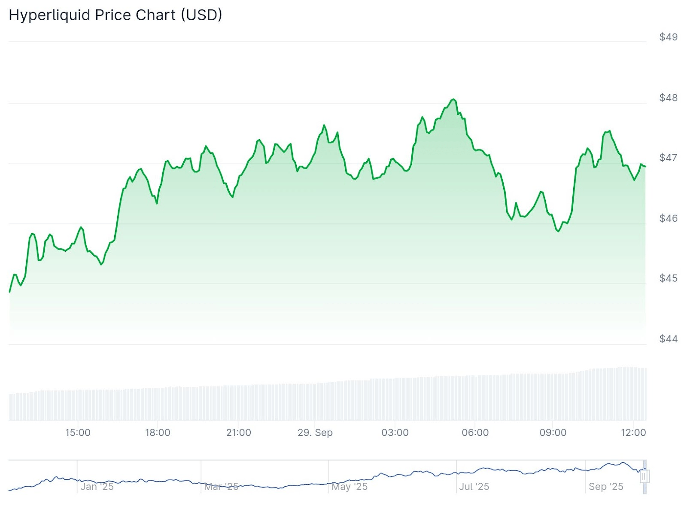Click the $49 price axis label
This screenshot has height=506, width=687.
coord(668,37)
